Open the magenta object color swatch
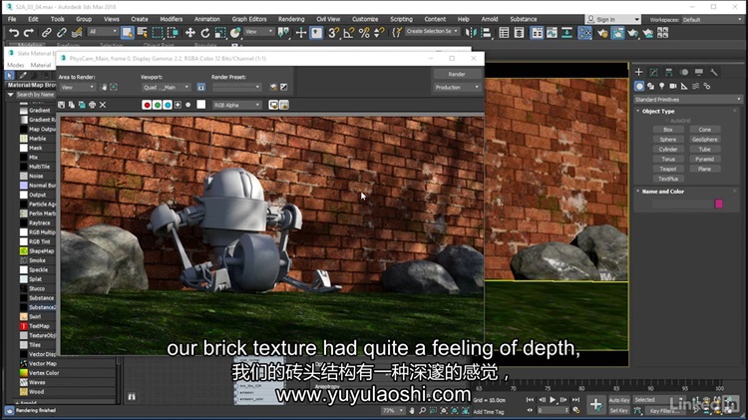748x420 pixels. click(x=719, y=204)
